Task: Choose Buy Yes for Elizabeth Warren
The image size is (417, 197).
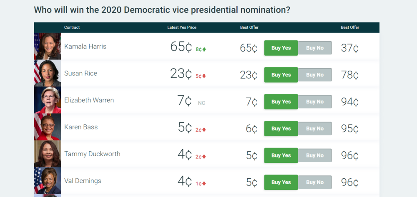Action: point(281,102)
